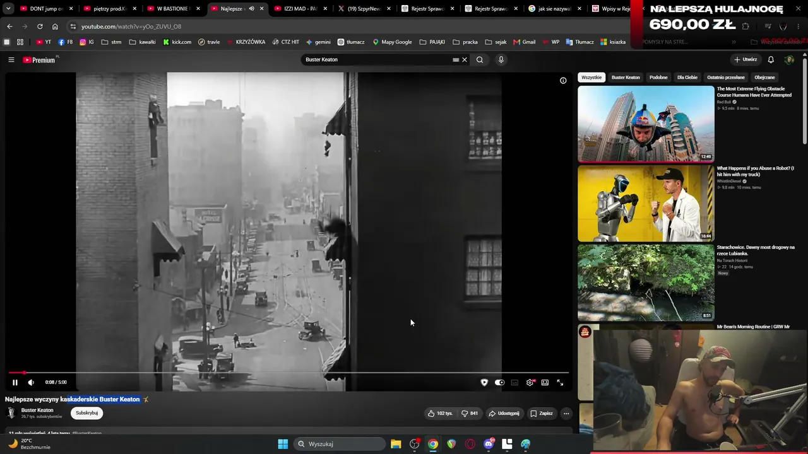Open the FB bookmark
The image size is (808, 454).
tap(66, 42)
